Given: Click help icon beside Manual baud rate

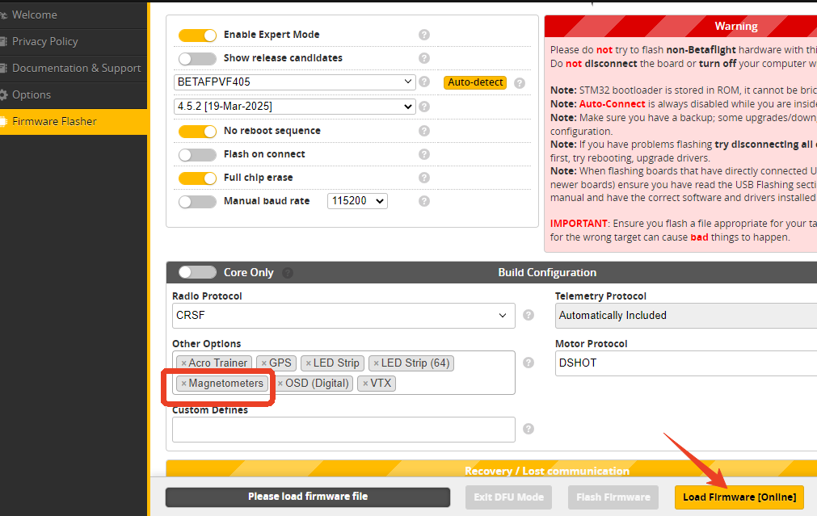Looking at the screenshot, I should coord(424,201).
